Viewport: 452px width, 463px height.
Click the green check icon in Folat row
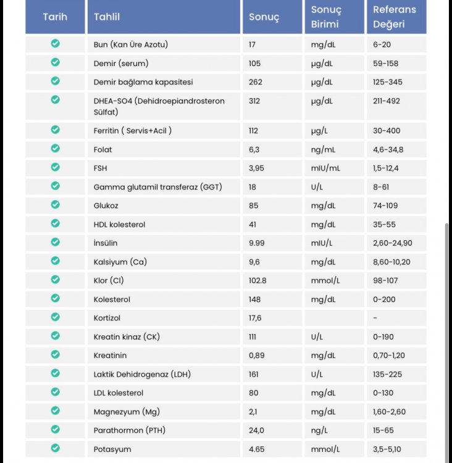(x=55, y=148)
